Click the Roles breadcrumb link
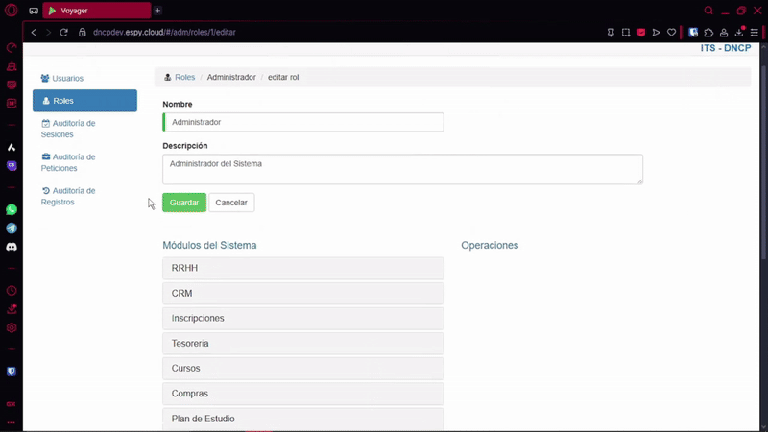The image size is (768, 432). (184, 77)
